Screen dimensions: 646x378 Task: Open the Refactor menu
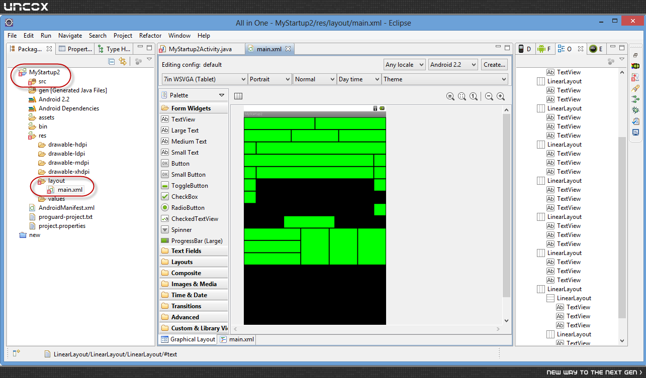point(150,36)
